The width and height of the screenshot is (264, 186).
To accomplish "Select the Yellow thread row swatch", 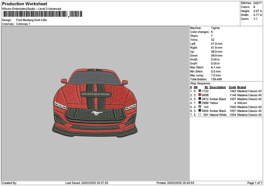I will pos(200,103).
